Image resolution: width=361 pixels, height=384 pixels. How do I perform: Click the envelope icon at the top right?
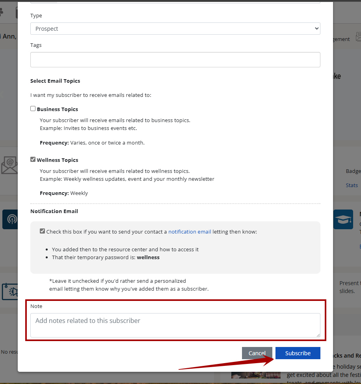[x=358, y=37]
